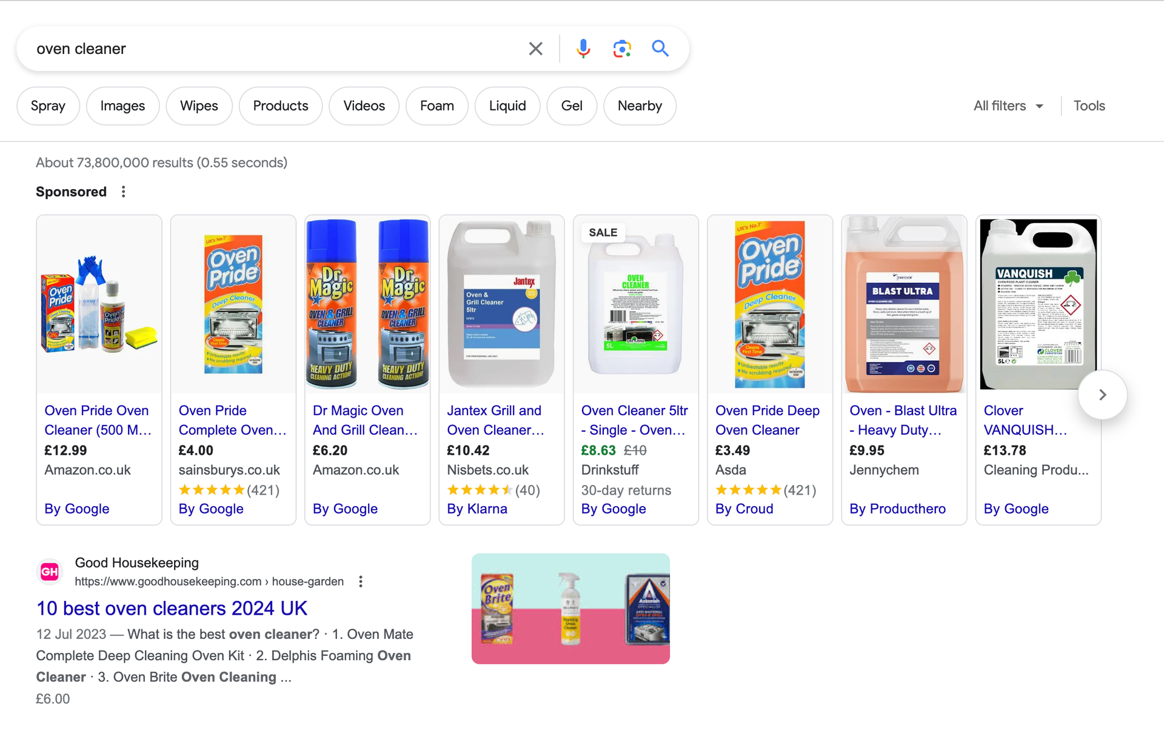Select the Gel filter chip
This screenshot has width=1164, height=739.
click(x=572, y=106)
